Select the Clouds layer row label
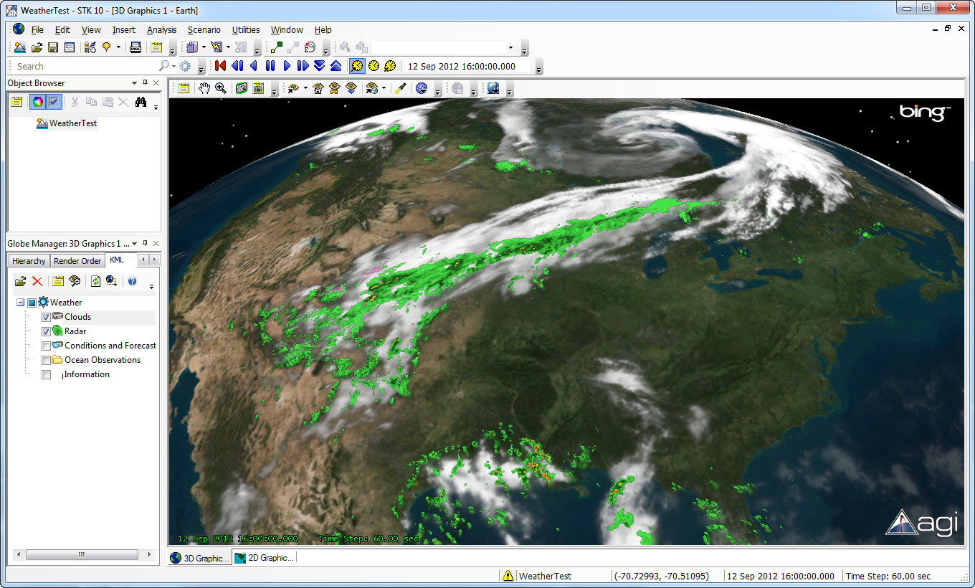 [77, 317]
